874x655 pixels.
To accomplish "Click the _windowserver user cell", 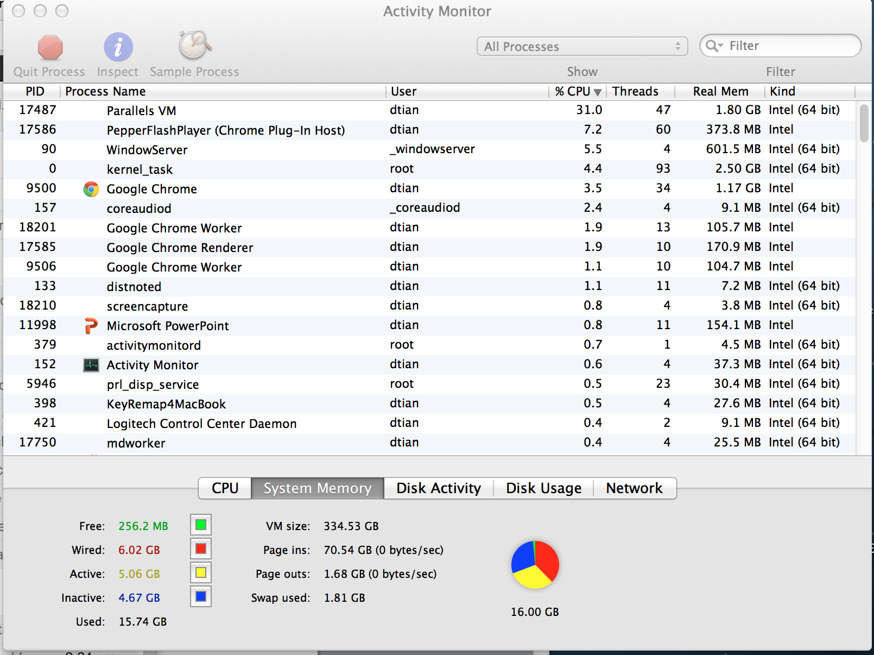I will click(432, 149).
